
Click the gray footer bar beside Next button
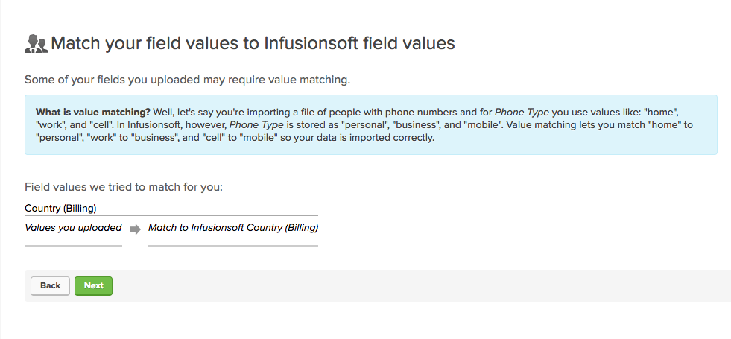coord(420,286)
